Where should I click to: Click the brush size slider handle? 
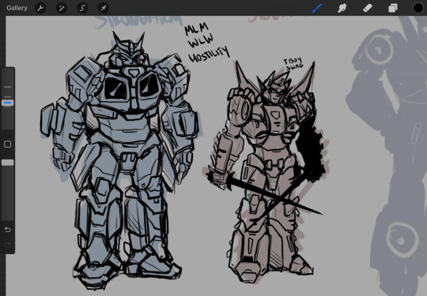tap(8, 103)
